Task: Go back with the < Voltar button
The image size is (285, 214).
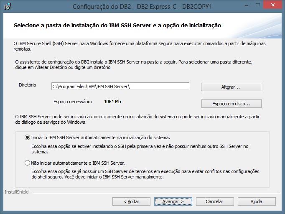Action: [x=131, y=201]
